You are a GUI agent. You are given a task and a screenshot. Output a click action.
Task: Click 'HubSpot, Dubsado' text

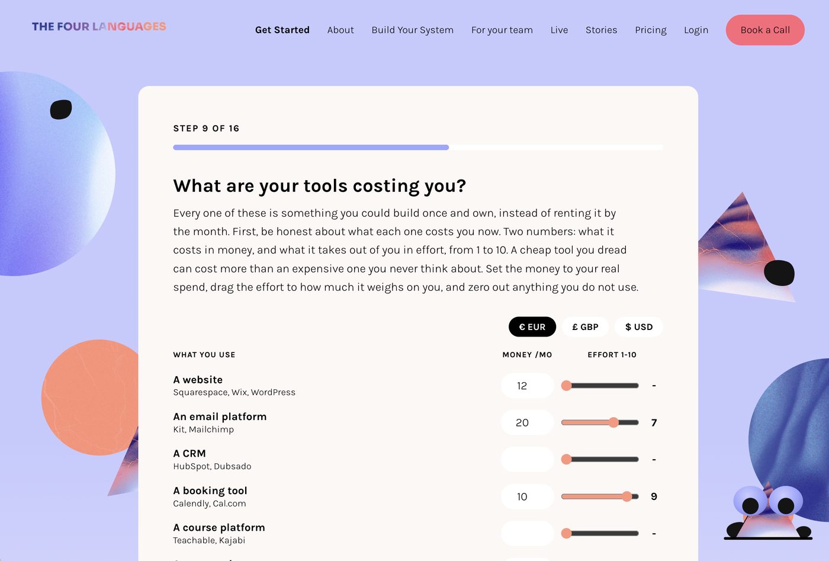[x=212, y=467]
